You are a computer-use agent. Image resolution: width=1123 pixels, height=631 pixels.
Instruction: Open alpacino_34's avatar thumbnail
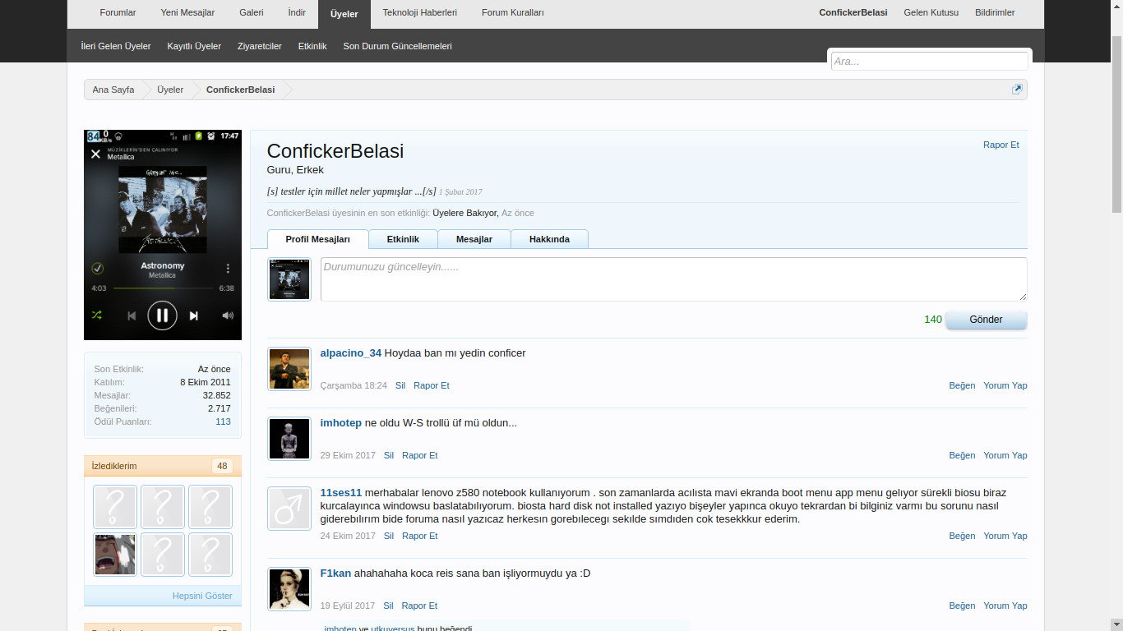[289, 368]
